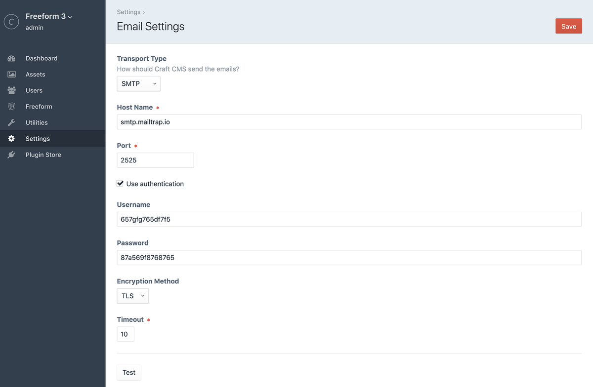
Task: Open Plugin Store in sidebar
Action: (53, 155)
